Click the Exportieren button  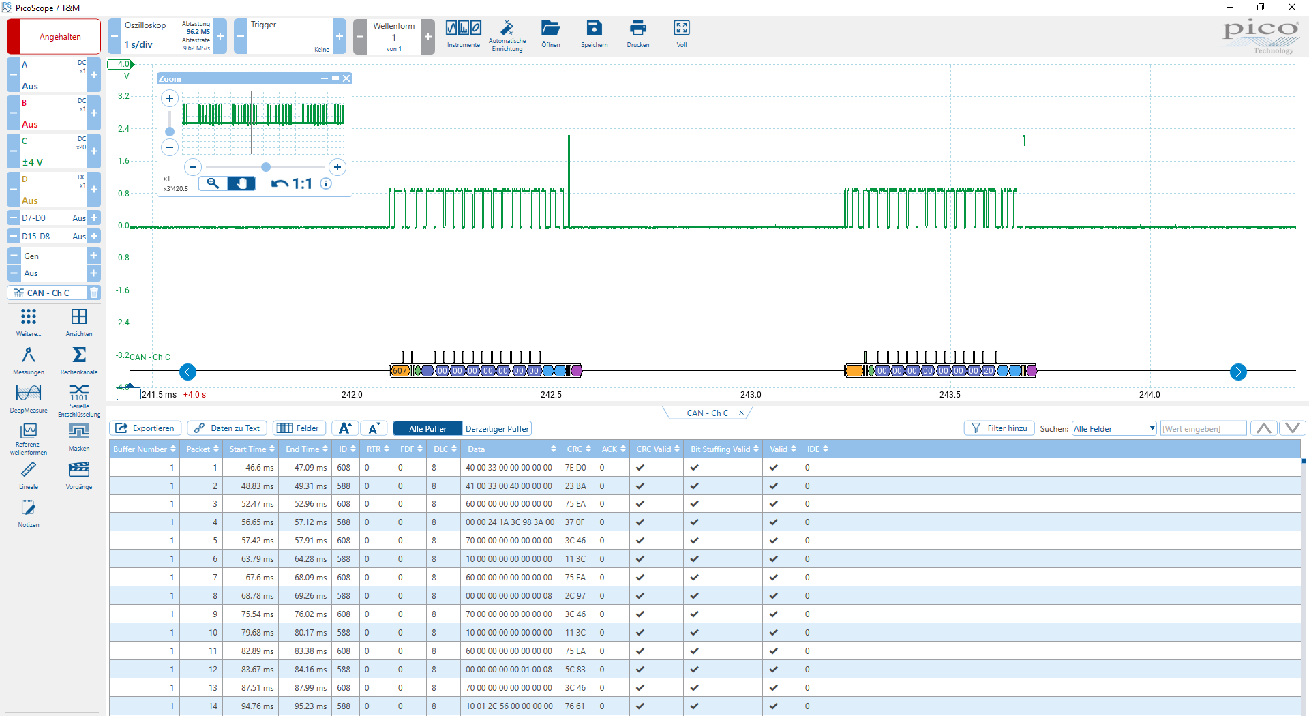[x=145, y=428]
